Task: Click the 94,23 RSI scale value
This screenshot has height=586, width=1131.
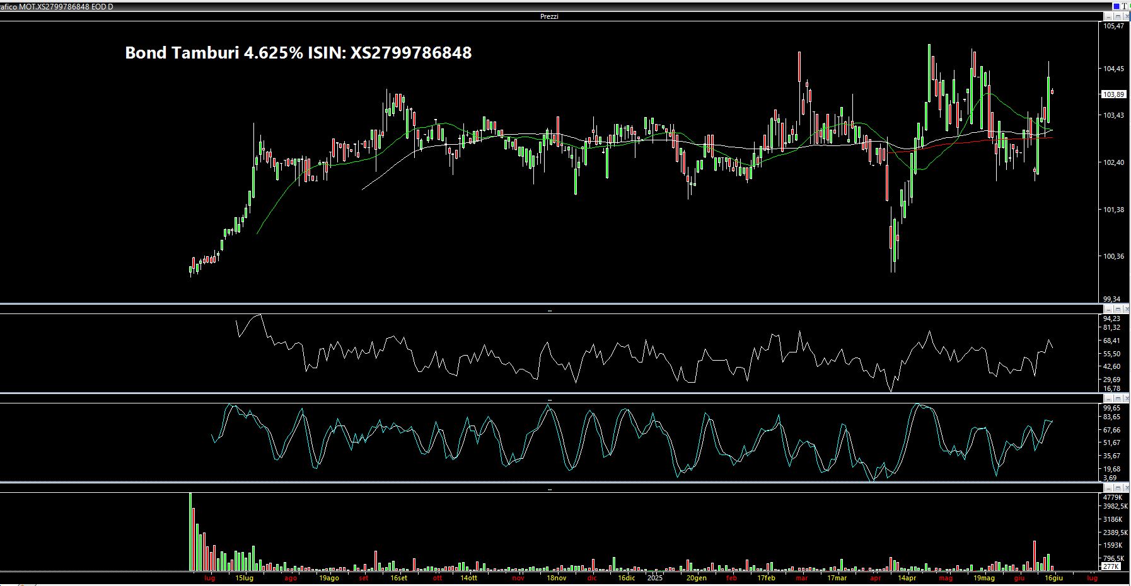Action: (1111, 318)
